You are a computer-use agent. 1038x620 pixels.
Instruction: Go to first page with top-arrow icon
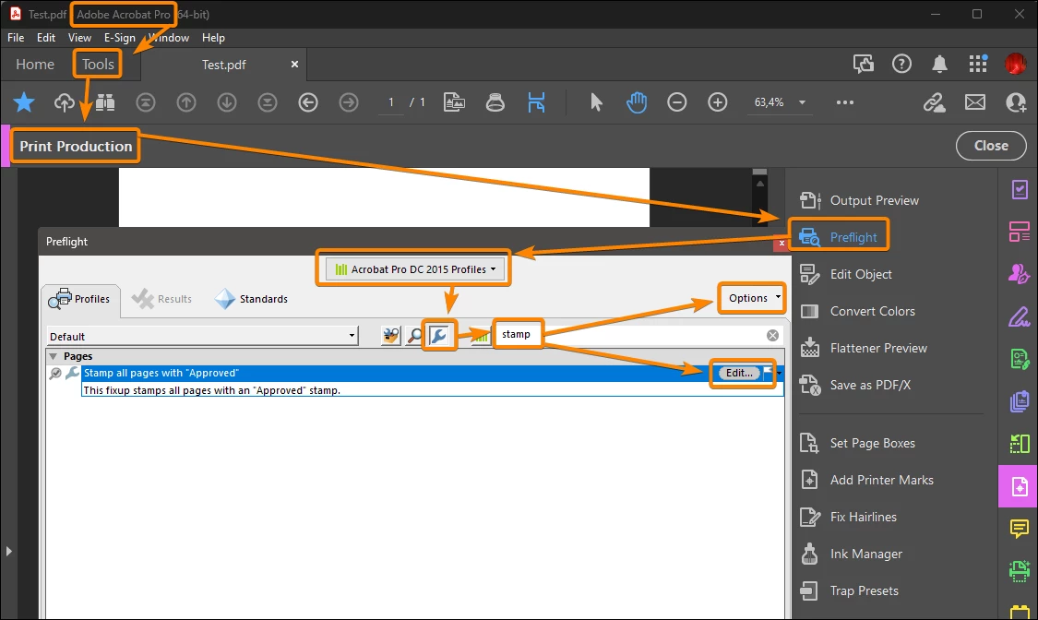tap(146, 102)
